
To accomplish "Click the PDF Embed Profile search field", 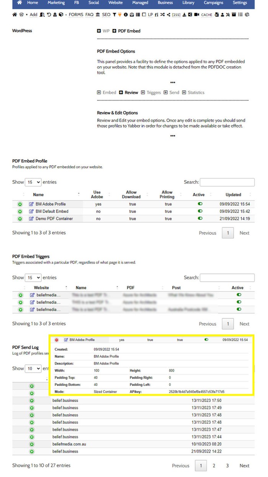I will click(x=227, y=182).
